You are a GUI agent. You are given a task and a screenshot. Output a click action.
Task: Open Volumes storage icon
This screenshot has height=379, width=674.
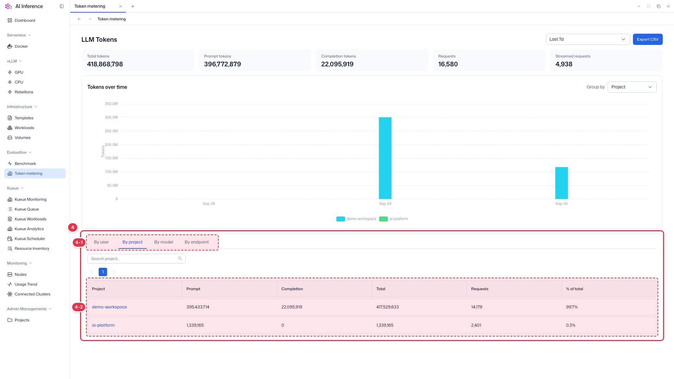click(x=10, y=138)
